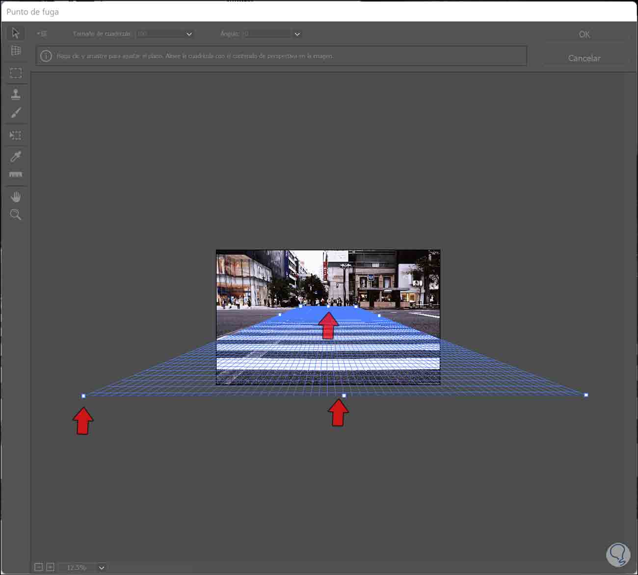The height and width of the screenshot is (575, 638).
Task: Select the Stamp tool
Action: coord(16,94)
